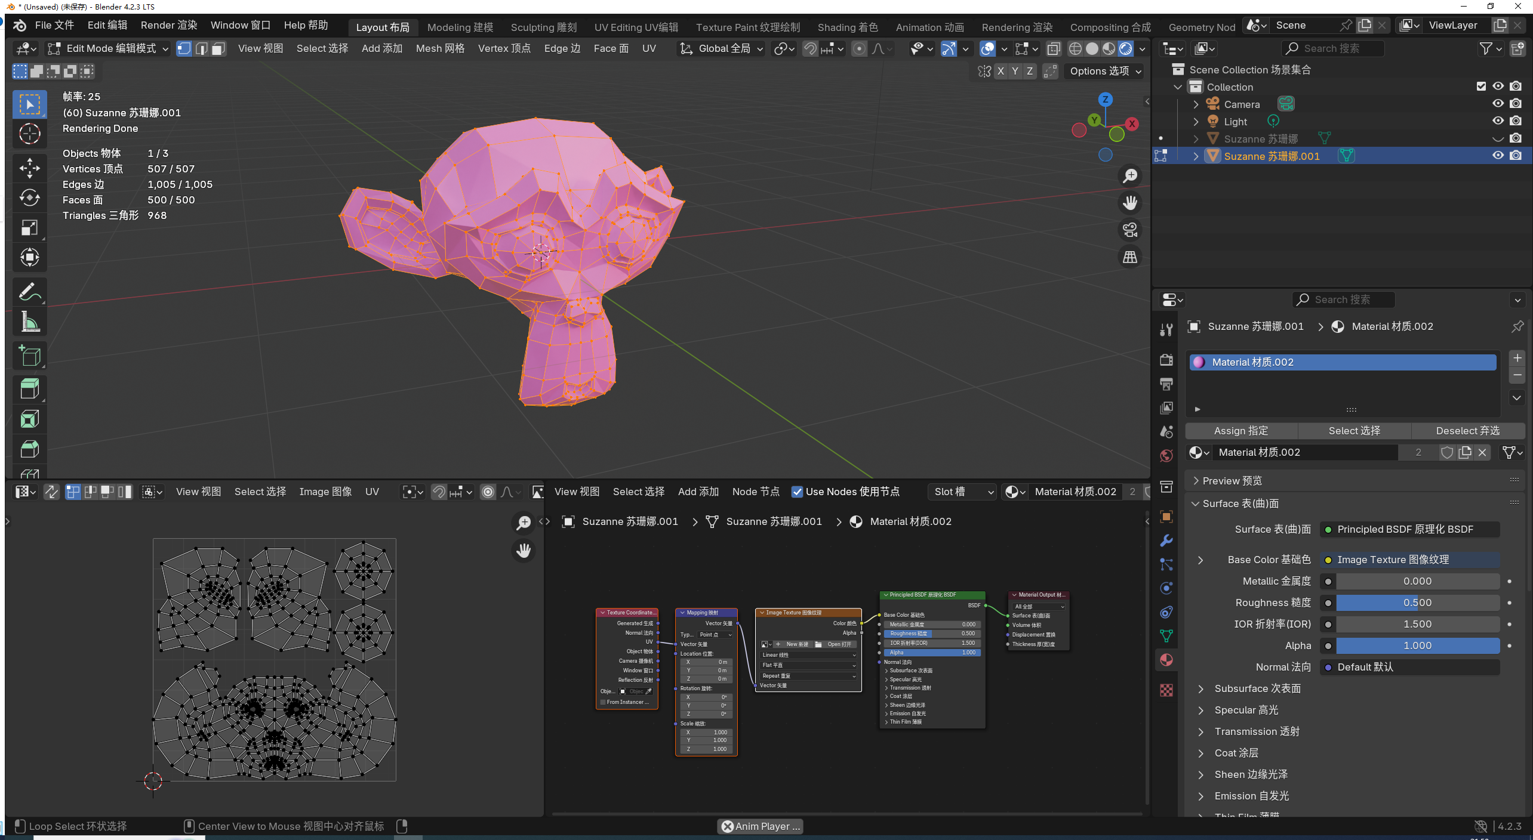Uncheck Use Nodes checkbox
Screen dimensions: 1533x840
tap(797, 492)
